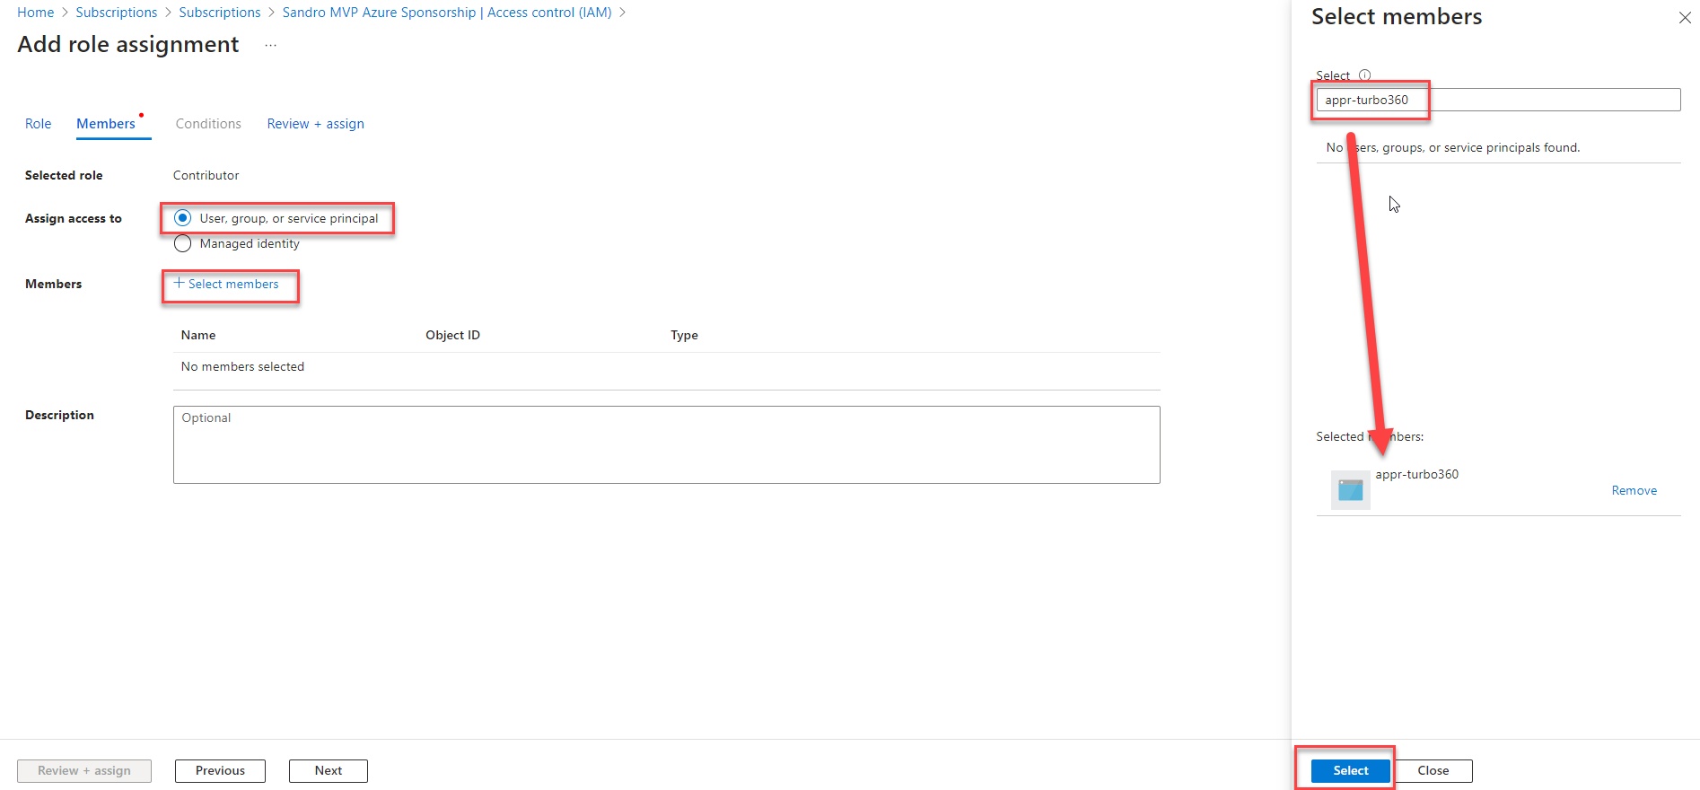Switch to the Role tab
This screenshot has height=790, width=1700.
[x=38, y=124]
